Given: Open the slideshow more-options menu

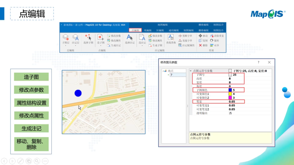Looking at the screenshot, I should 45,161.
